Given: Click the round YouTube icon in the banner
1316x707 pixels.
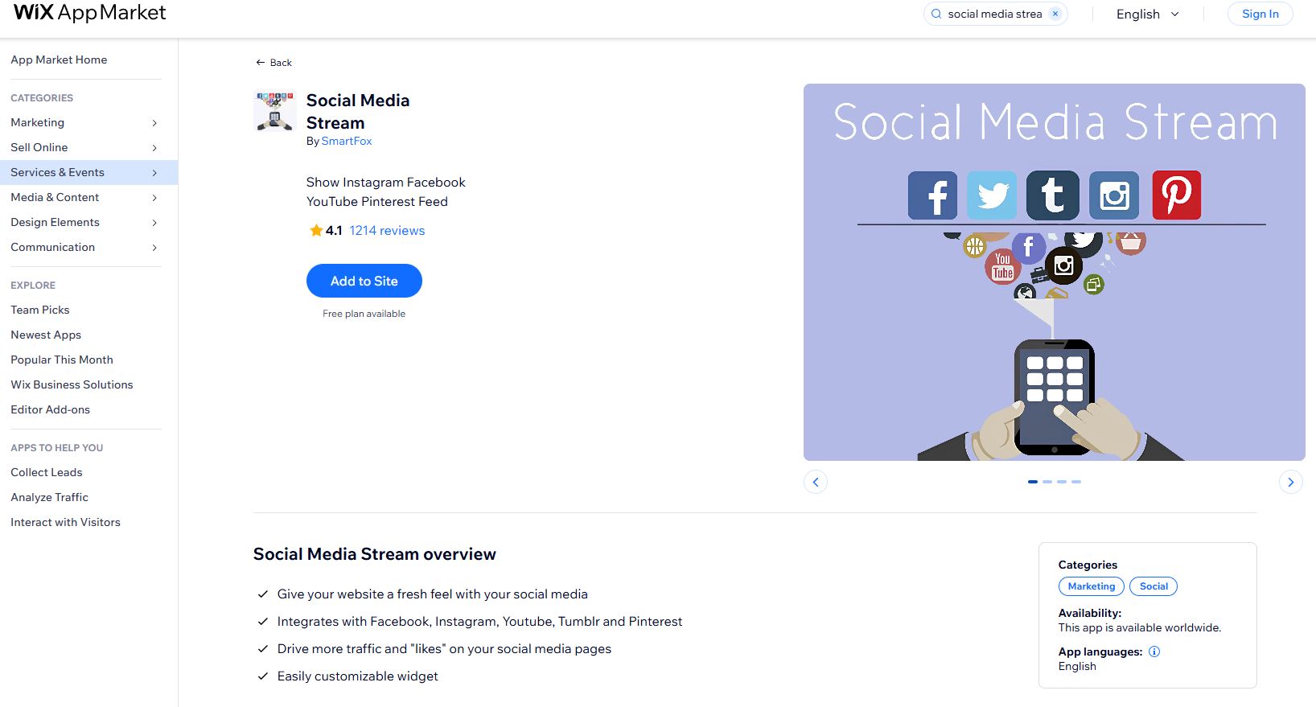Looking at the screenshot, I should click(1002, 266).
